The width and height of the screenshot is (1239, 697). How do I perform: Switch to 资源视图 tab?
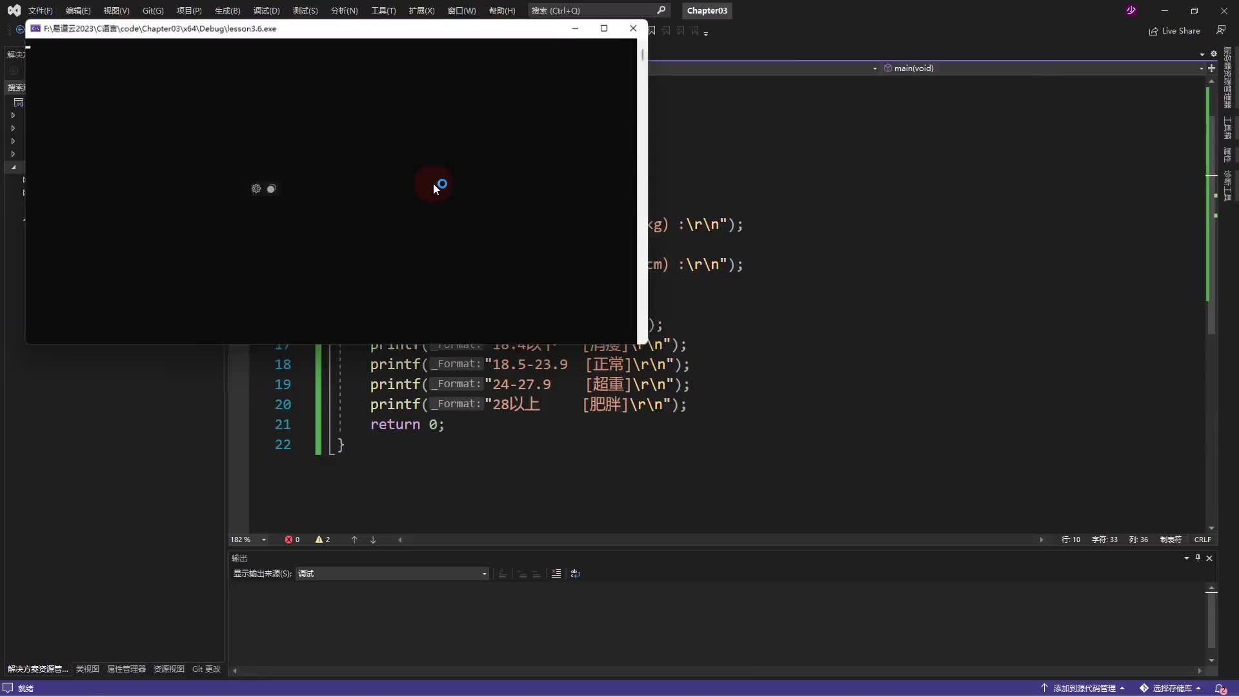(x=168, y=669)
